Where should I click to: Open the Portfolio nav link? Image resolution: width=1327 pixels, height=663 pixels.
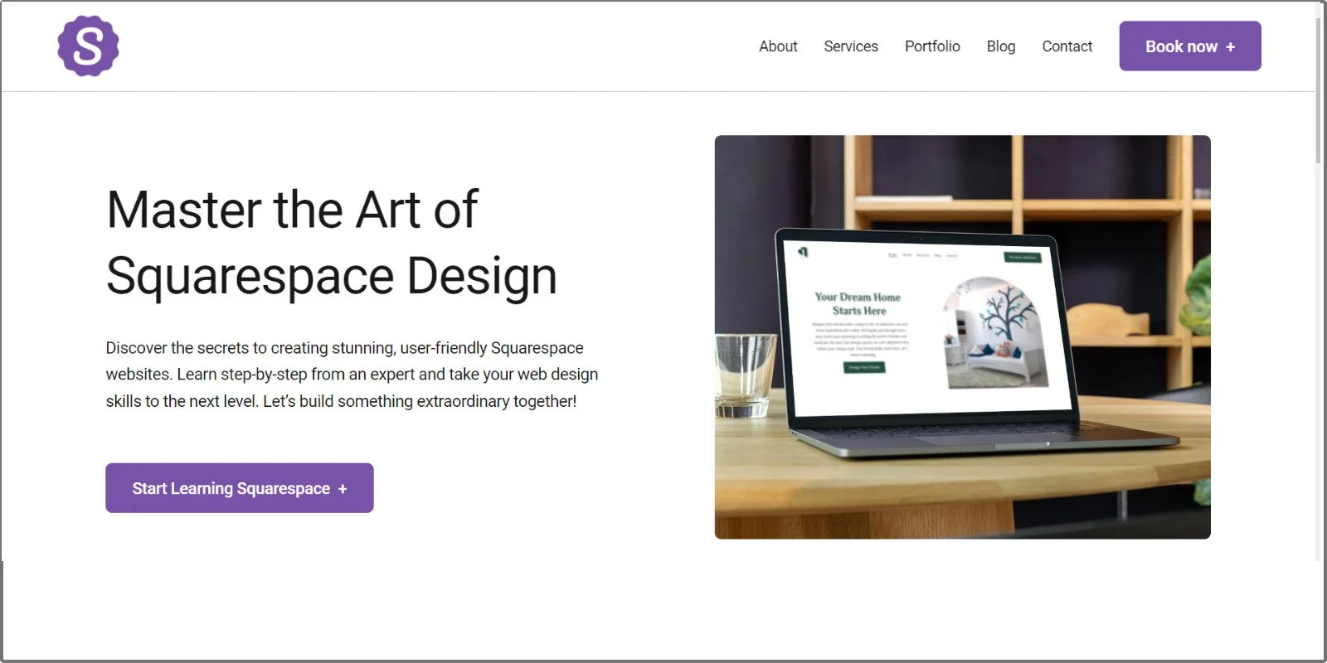point(932,46)
